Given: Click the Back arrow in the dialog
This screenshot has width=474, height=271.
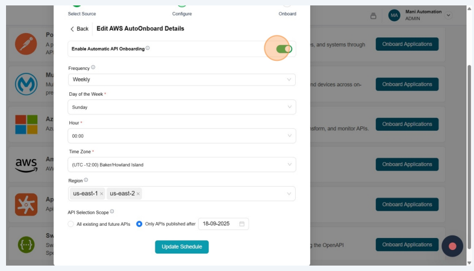Looking at the screenshot, I should pos(73,29).
